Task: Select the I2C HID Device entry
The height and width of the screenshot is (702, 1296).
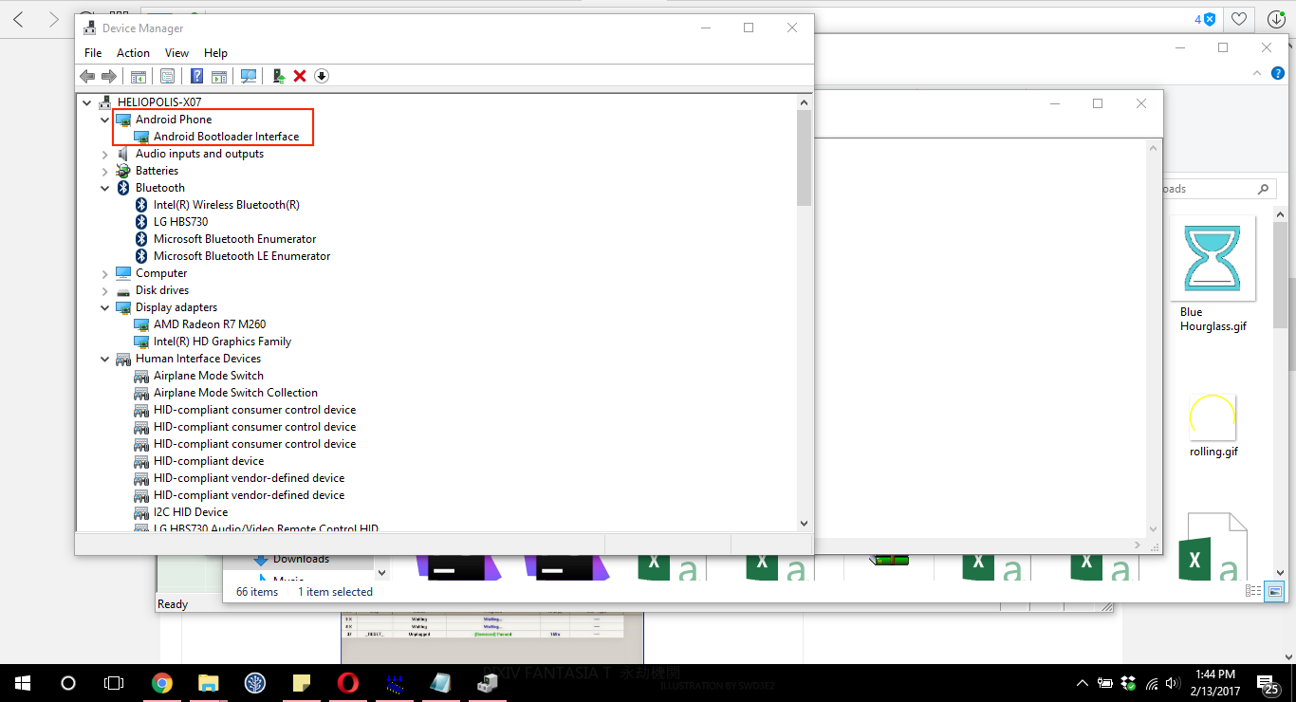Action: (191, 512)
